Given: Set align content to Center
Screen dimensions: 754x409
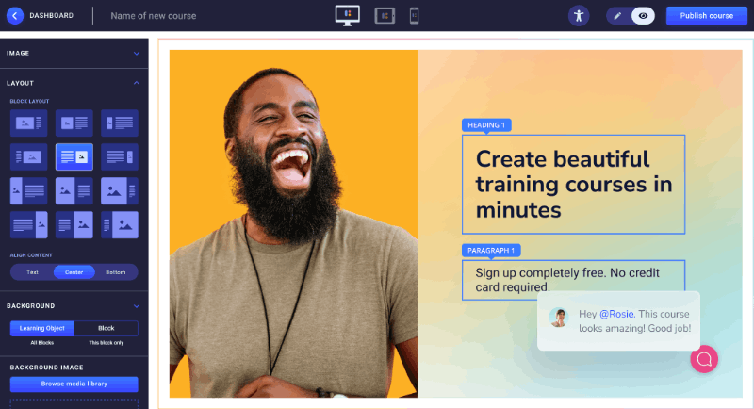Looking at the screenshot, I should pos(74,272).
